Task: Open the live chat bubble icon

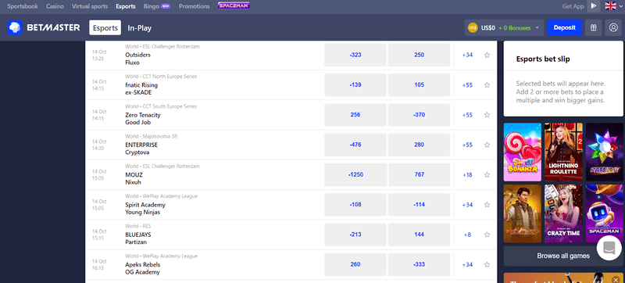Action: 609,248
